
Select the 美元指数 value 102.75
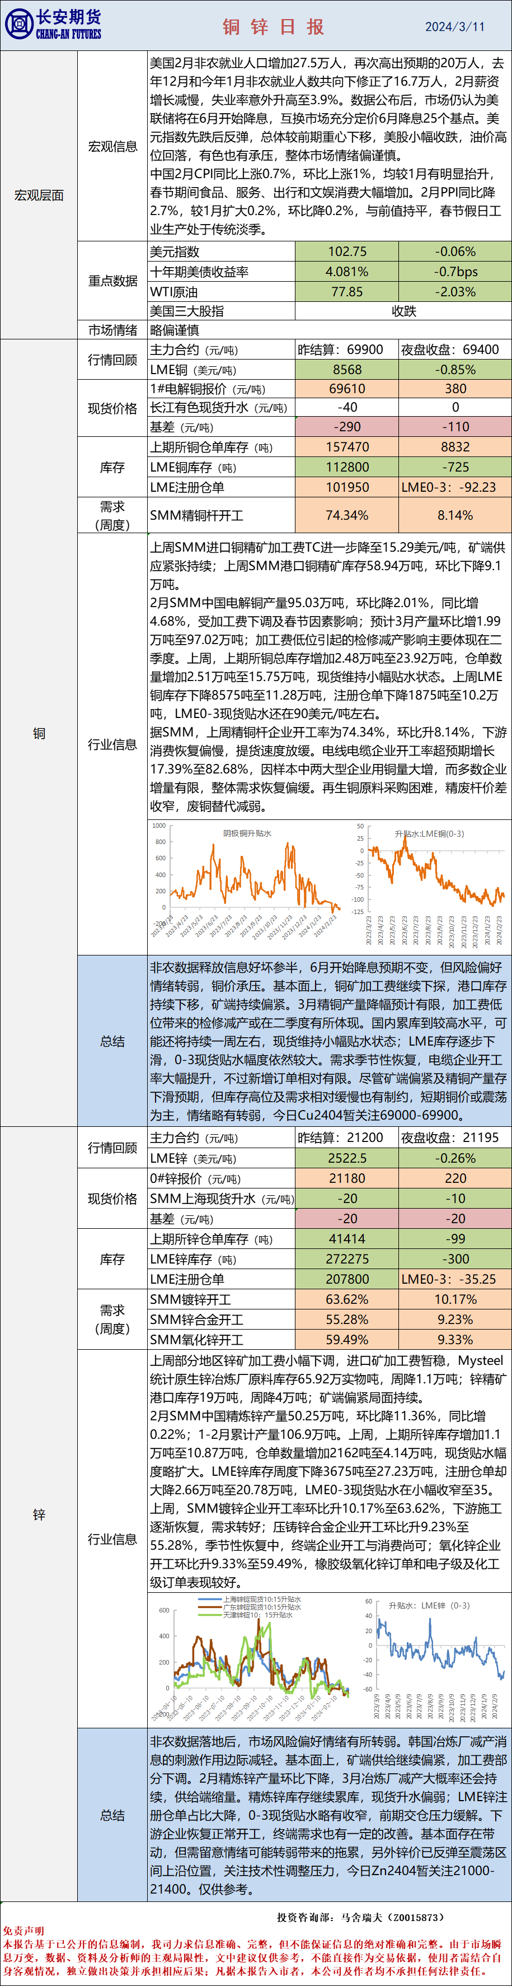coord(347,251)
